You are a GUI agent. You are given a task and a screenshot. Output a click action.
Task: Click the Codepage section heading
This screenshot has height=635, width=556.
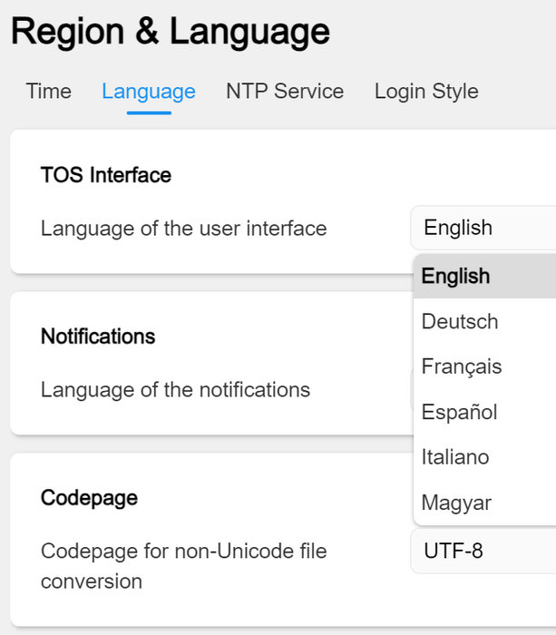(x=89, y=498)
